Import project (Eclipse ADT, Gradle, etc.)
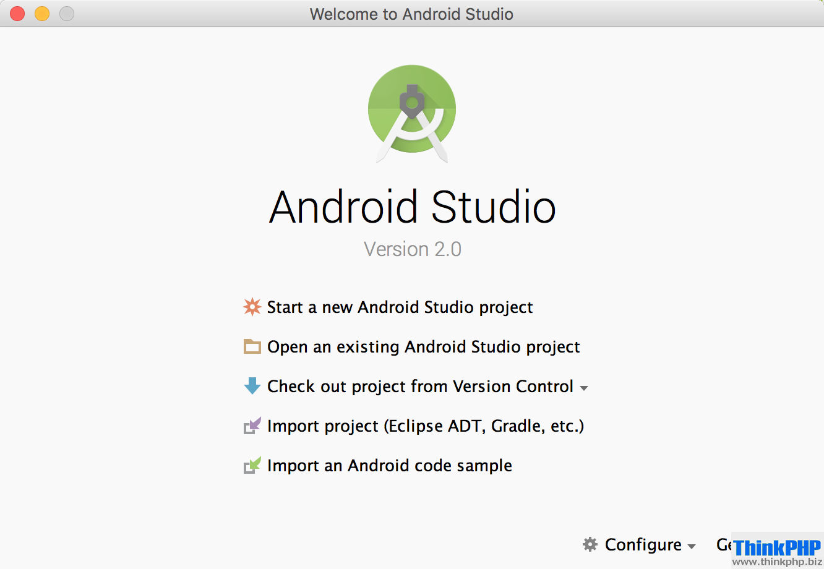Image resolution: width=824 pixels, height=569 pixels. pos(426,426)
